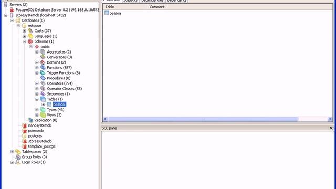Screen dimensions: 336x189
Task: Expand the Views (3) node
Action: (37, 115)
